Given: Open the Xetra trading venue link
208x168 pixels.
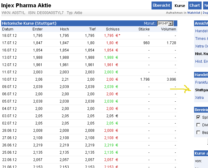Looking at the screenshot, I should (x=199, y=98).
